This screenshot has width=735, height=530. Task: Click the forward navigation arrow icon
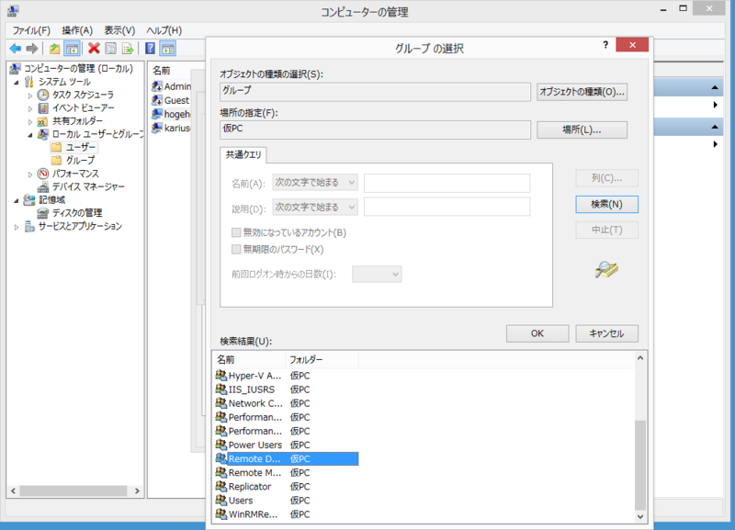click(x=30, y=48)
